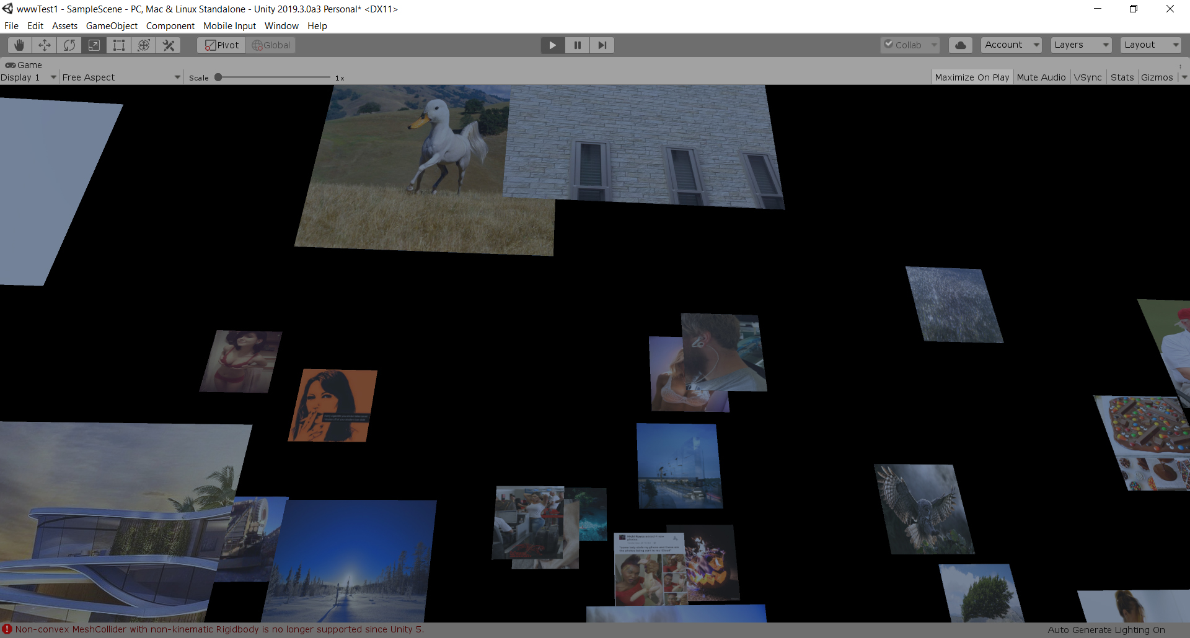Click the Game view Scale slider
1190x638 pixels.
273,77
